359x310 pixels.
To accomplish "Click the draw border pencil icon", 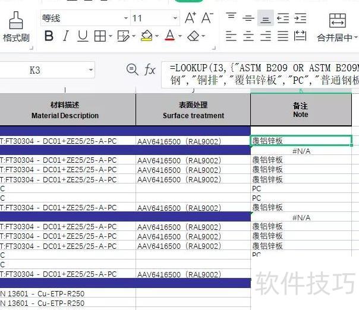I will click(x=123, y=36).
